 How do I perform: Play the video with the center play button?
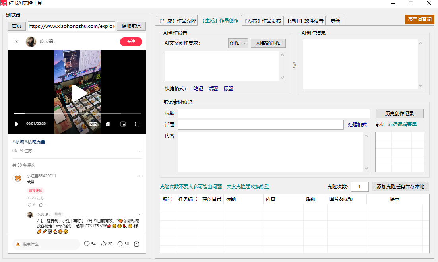pyautogui.click(x=78, y=93)
